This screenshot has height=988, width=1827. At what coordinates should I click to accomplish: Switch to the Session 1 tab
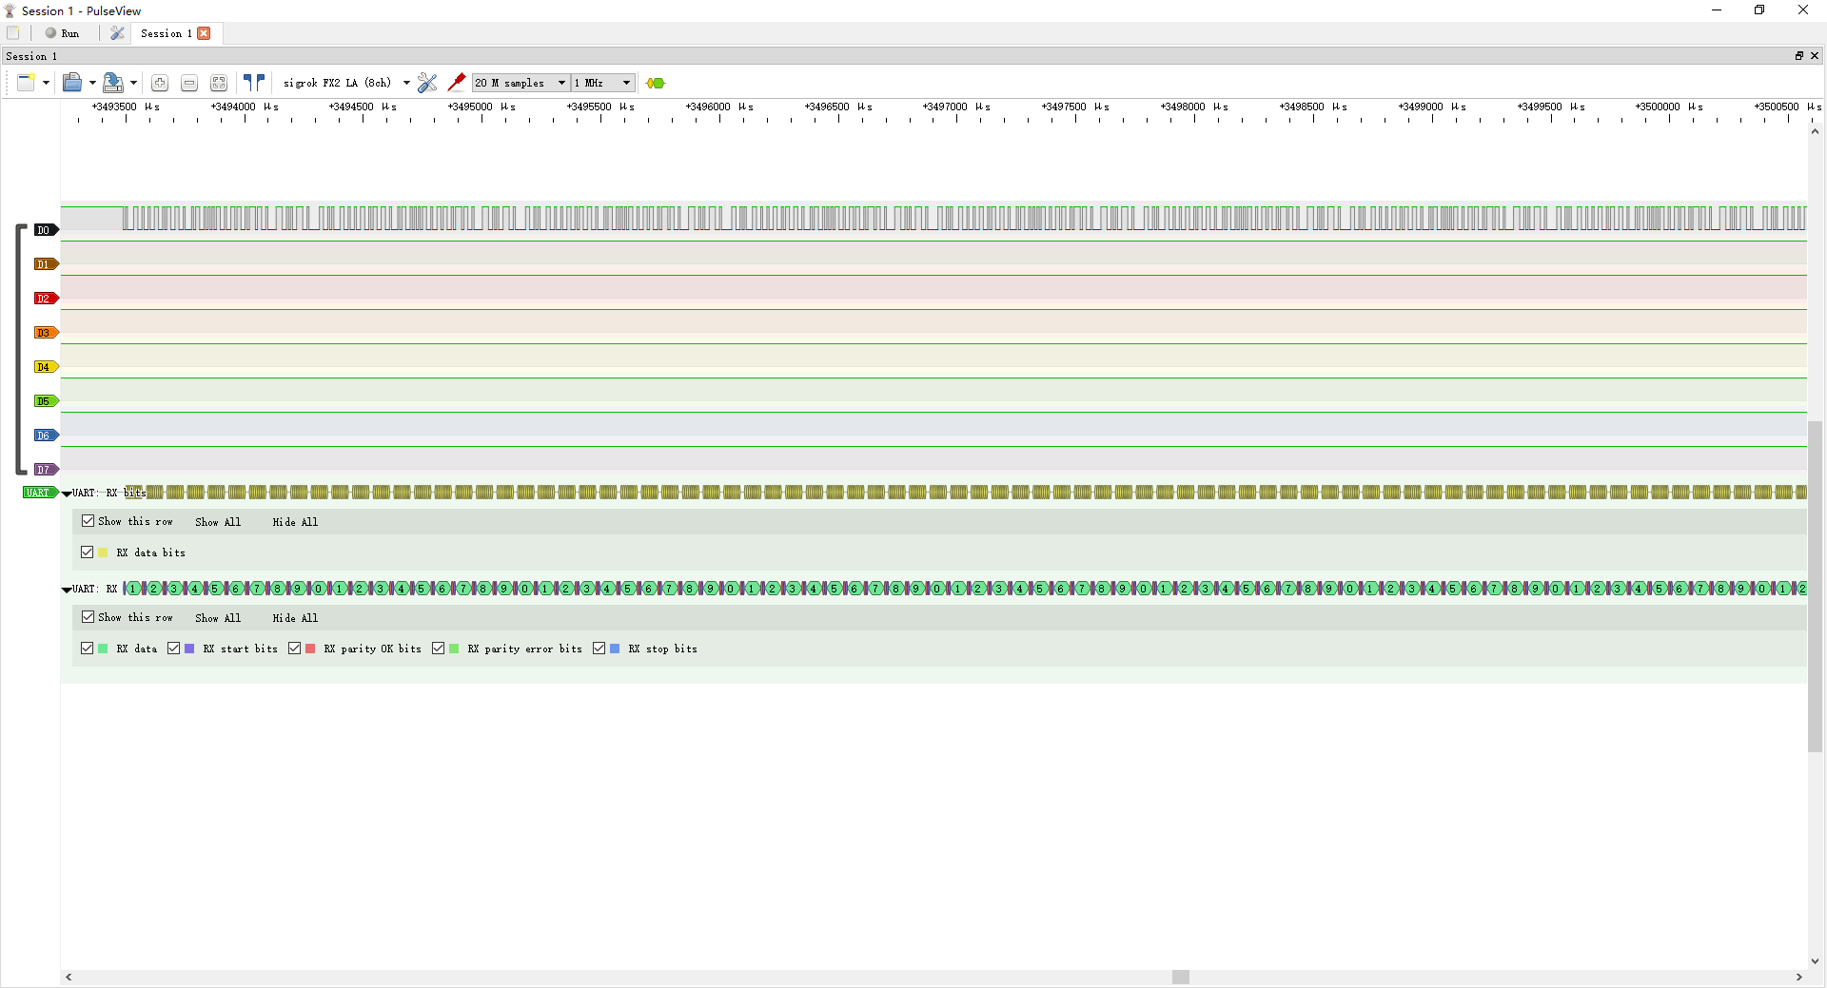click(167, 33)
